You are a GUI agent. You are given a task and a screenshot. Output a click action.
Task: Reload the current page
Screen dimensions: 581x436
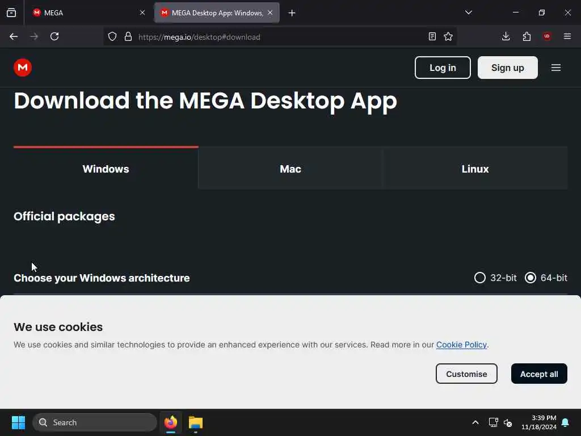[x=54, y=36]
